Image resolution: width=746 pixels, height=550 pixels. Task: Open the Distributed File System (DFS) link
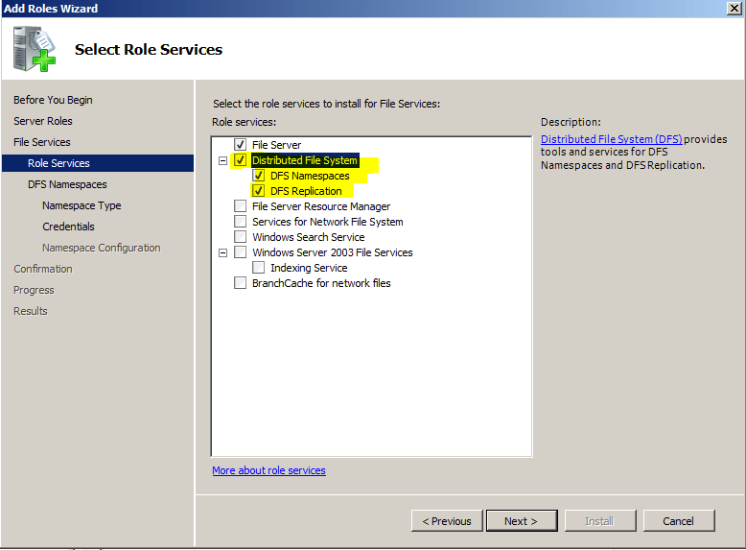click(612, 139)
